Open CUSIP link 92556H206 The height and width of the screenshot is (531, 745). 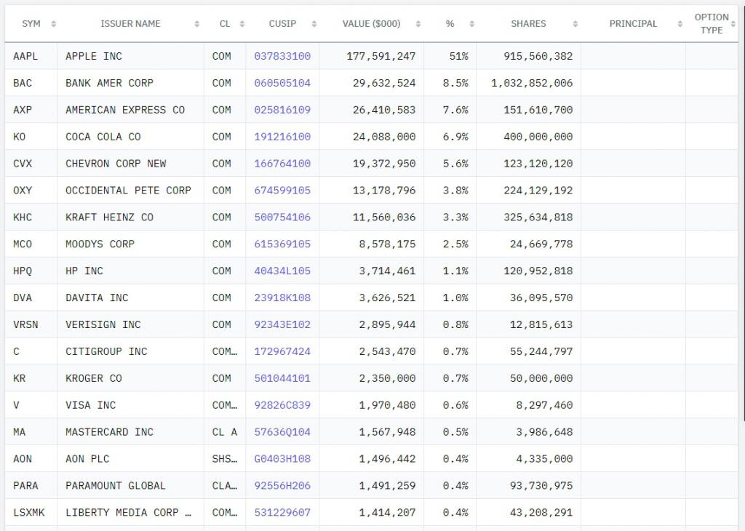click(282, 486)
